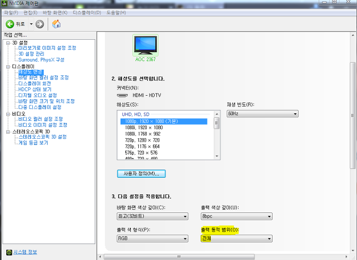
Task: Click horizontal scroll left arrow
Action: coord(100,257)
